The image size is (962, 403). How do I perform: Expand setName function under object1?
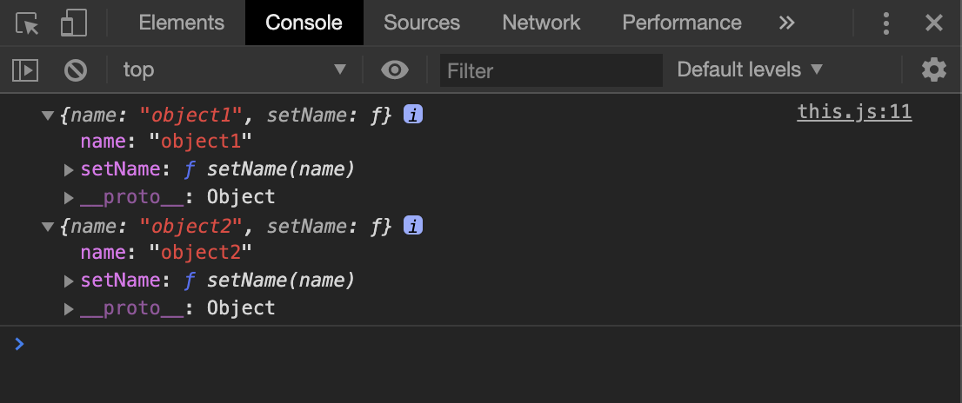(69, 169)
